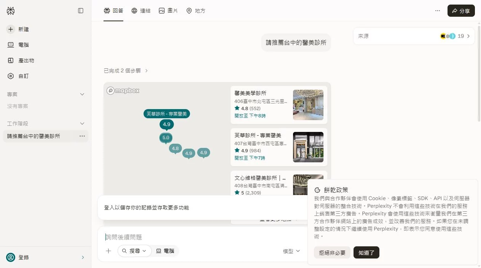Select the 請推薦台中的醫美診所 session in the sidebar

(33, 136)
